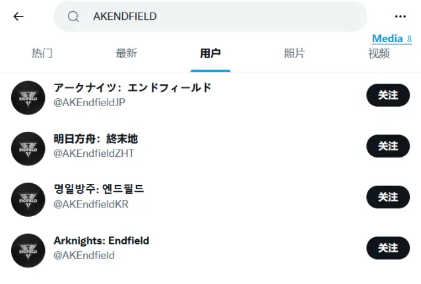Go back using the left arrow icon
The height and width of the screenshot is (284, 421).
pyautogui.click(x=18, y=16)
